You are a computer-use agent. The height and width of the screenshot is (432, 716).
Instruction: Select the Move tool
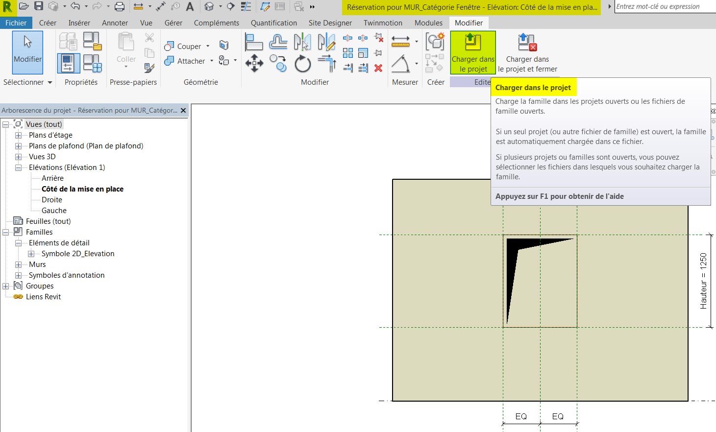pyautogui.click(x=254, y=63)
